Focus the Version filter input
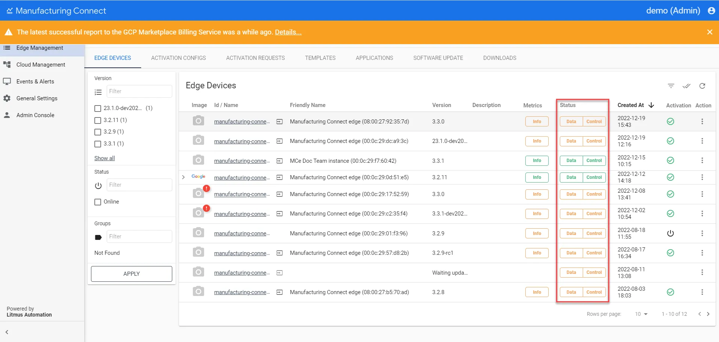Viewport: 719px width, 342px height. 139,91
